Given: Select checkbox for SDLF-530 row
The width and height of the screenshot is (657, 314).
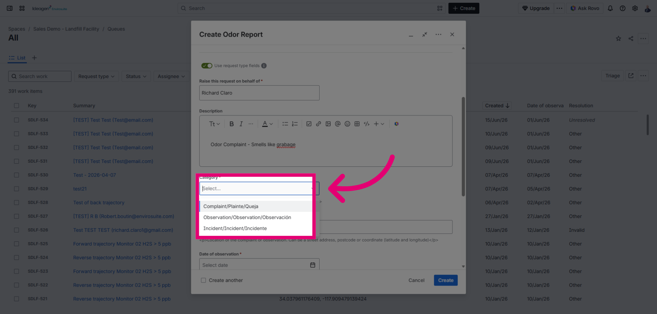Looking at the screenshot, I should (x=16, y=175).
